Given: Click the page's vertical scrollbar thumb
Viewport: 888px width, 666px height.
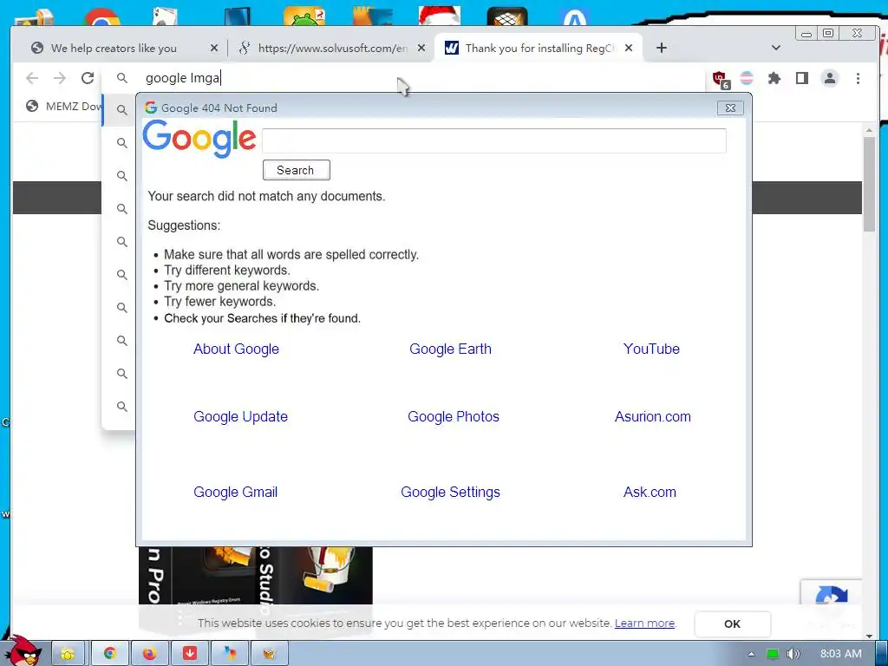Looking at the screenshot, I should pyautogui.click(x=869, y=183).
